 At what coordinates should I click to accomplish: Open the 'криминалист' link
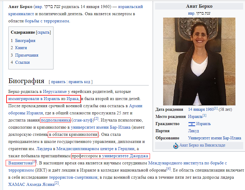click(x=21, y=14)
